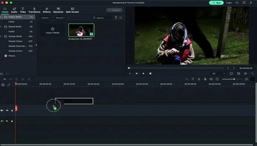
Task: Click the external monitor display icon
Action: click(231, 74)
